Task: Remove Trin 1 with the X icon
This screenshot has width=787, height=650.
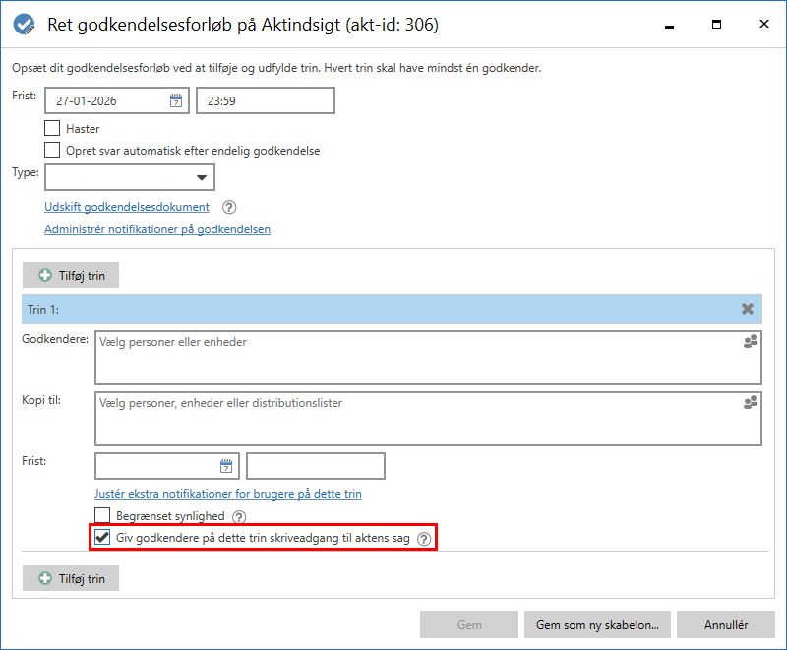Action: pyautogui.click(x=748, y=309)
